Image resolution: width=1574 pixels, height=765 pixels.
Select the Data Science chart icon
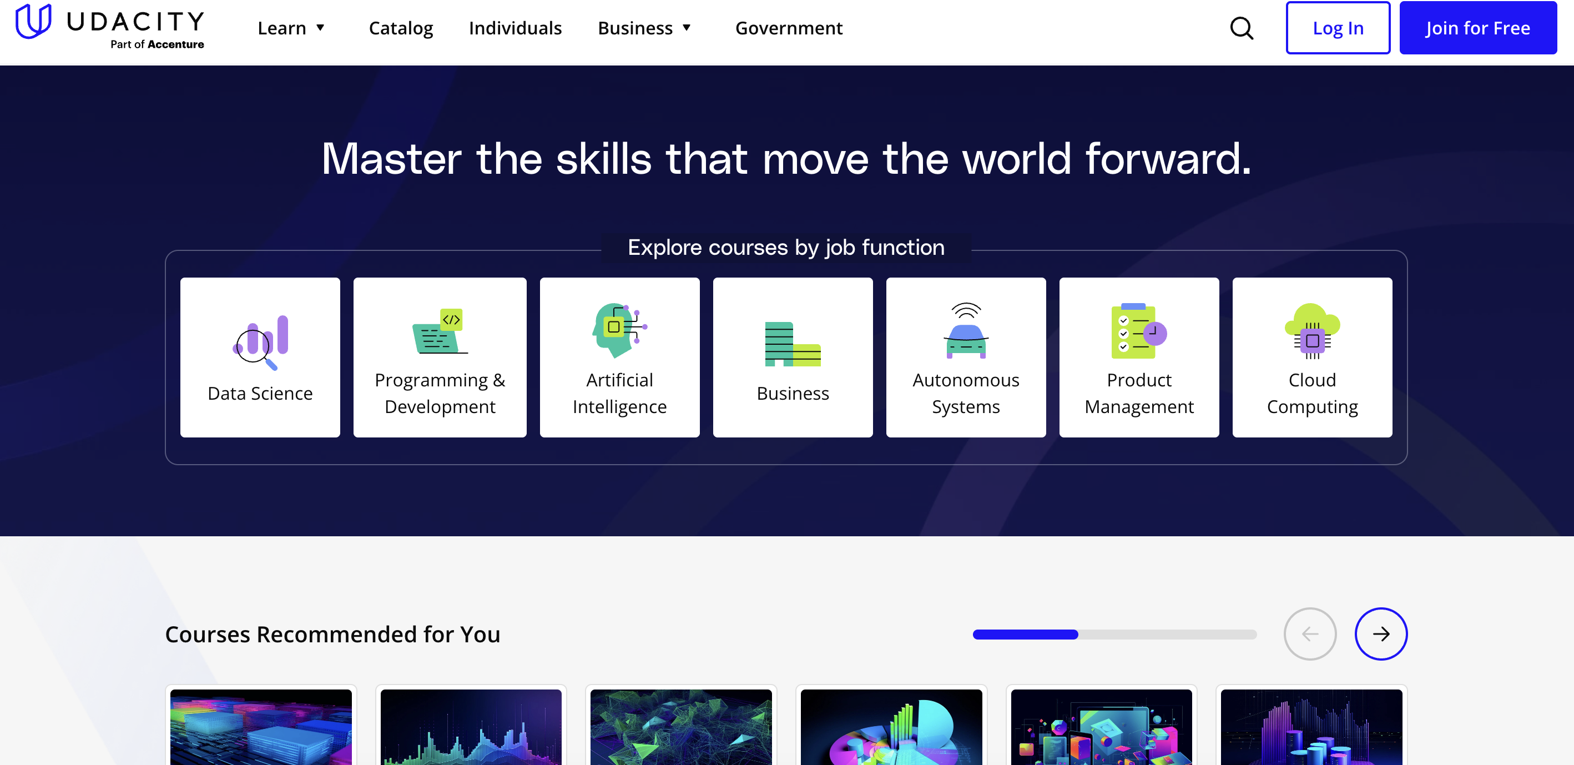260,343
